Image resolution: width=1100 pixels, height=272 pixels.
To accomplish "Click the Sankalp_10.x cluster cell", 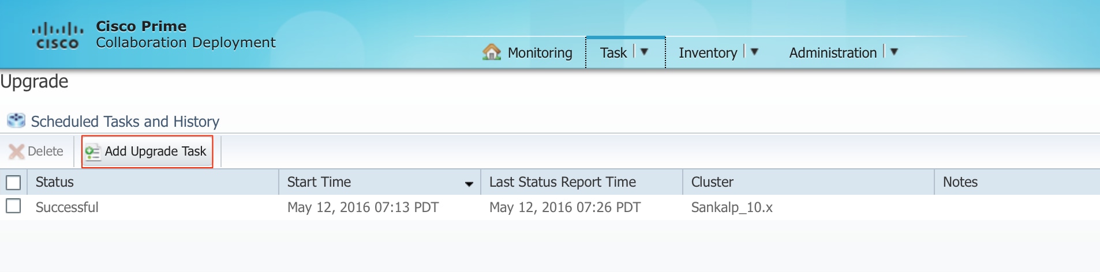I will tap(732, 207).
